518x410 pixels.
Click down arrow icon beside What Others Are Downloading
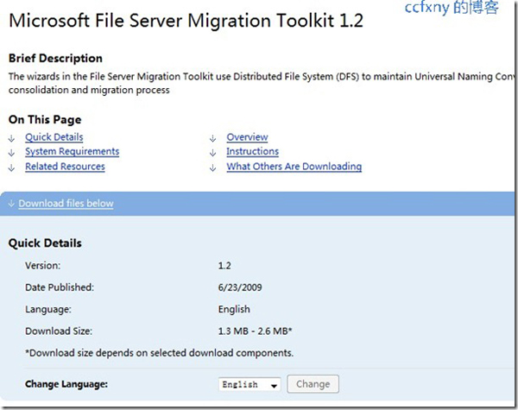click(212, 167)
